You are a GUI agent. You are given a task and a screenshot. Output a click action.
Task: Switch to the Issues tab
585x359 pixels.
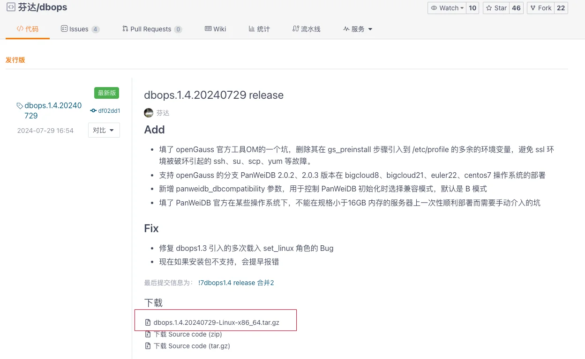click(x=79, y=29)
